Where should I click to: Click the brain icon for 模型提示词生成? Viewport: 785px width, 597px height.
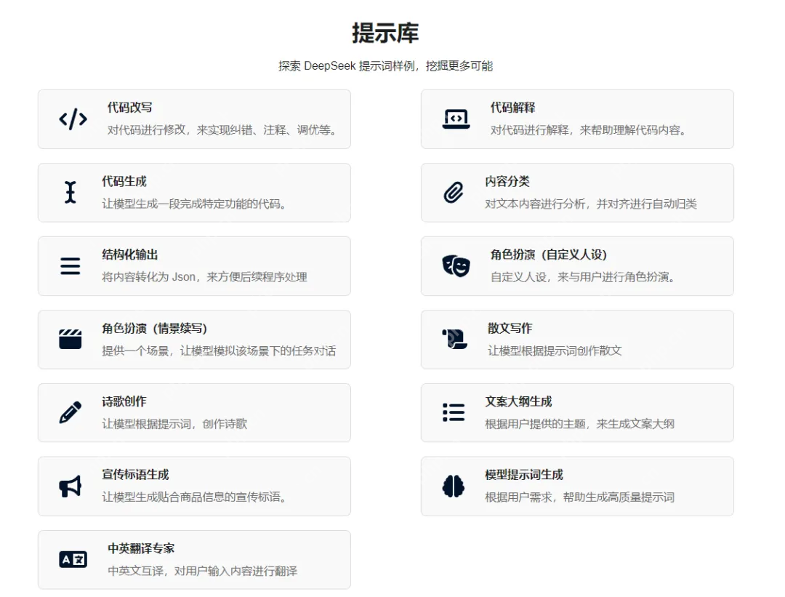click(x=454, y=486)
